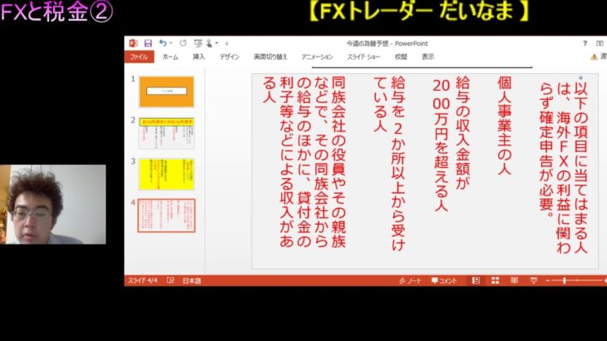The width and height of the screenshot is (607, 341).
Task: Switch to the アニメーション ribbon tab
Action: point(317,57)
